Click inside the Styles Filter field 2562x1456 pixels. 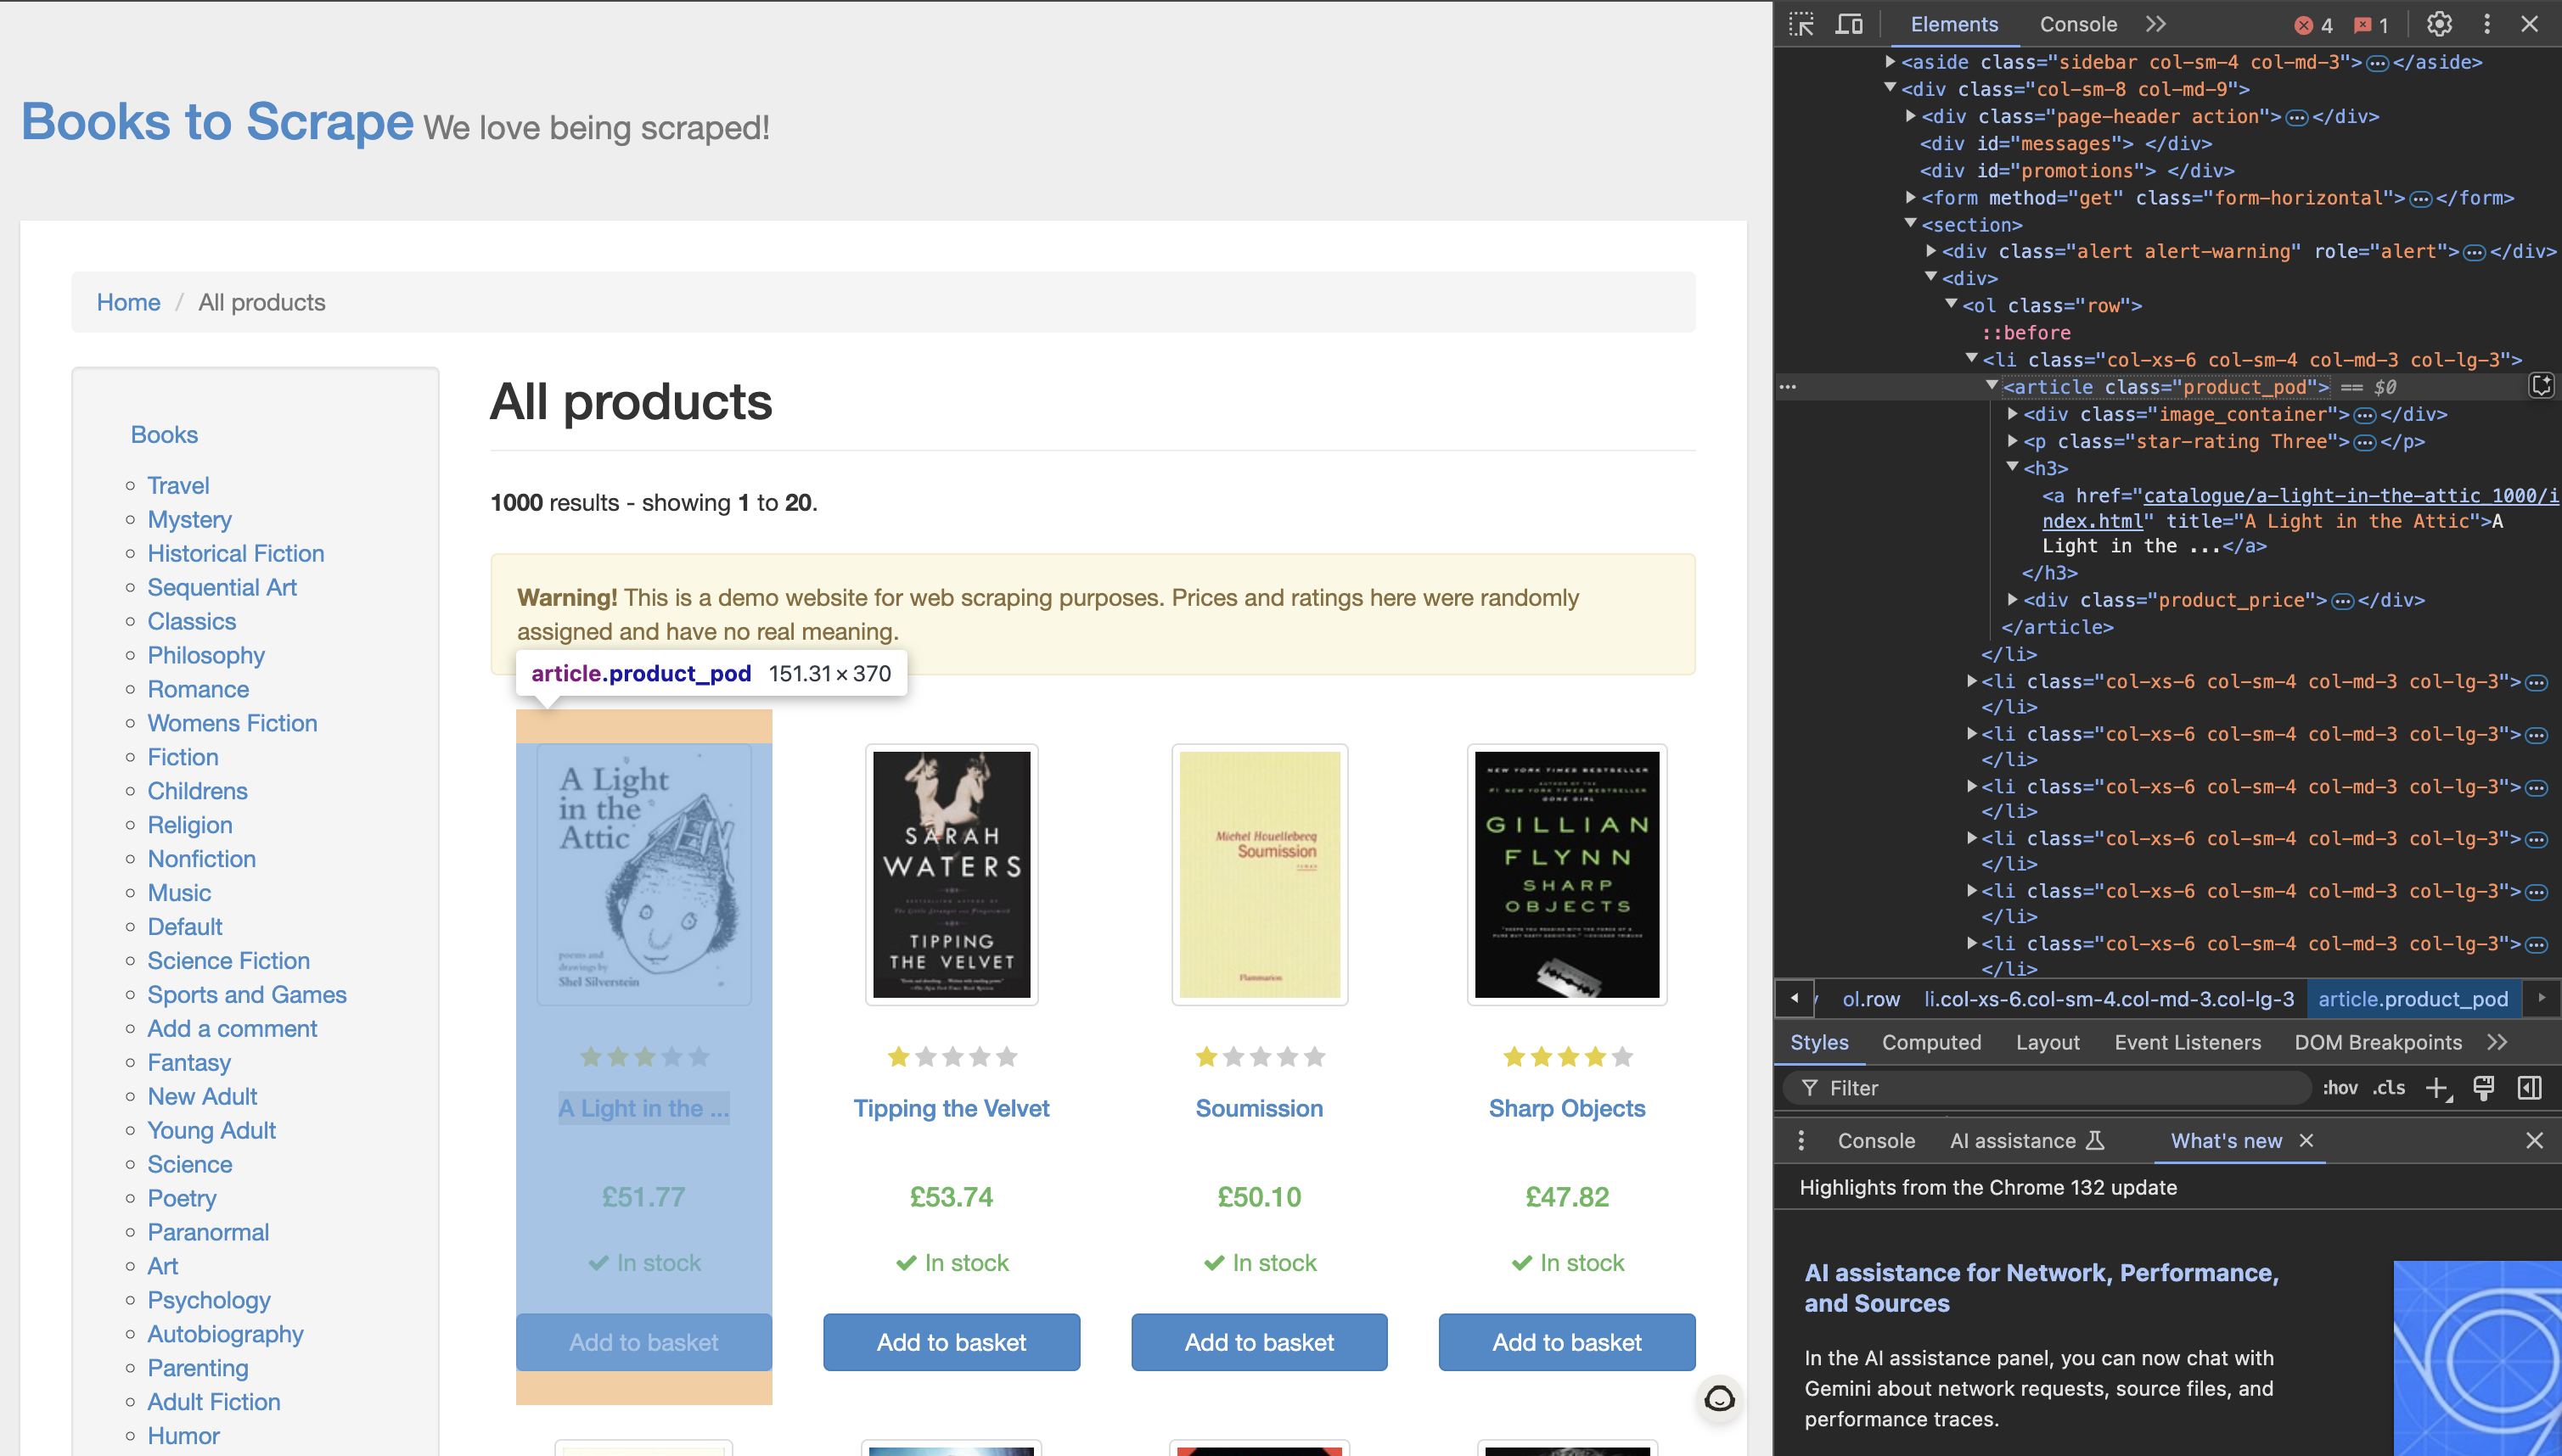(2001, 1088)
